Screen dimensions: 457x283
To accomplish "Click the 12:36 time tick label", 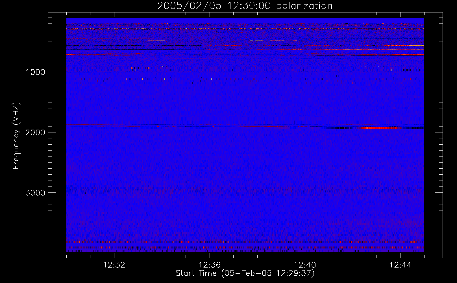I will point(210,265).
